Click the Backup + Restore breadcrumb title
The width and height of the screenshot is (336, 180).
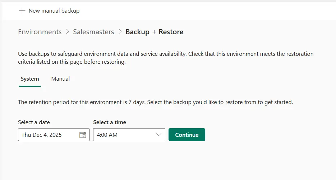click(154, 32)
